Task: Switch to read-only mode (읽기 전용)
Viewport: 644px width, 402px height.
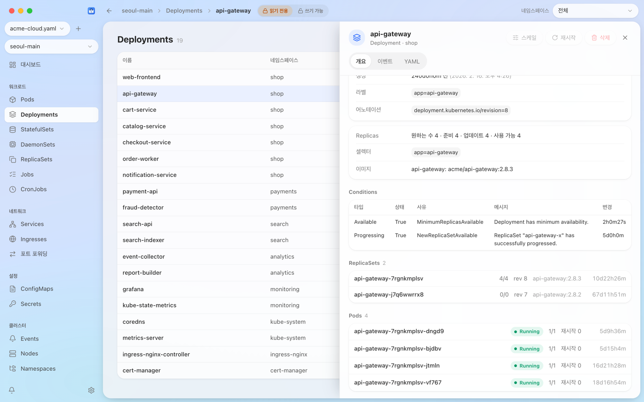Action: click(x=275, y=11)
